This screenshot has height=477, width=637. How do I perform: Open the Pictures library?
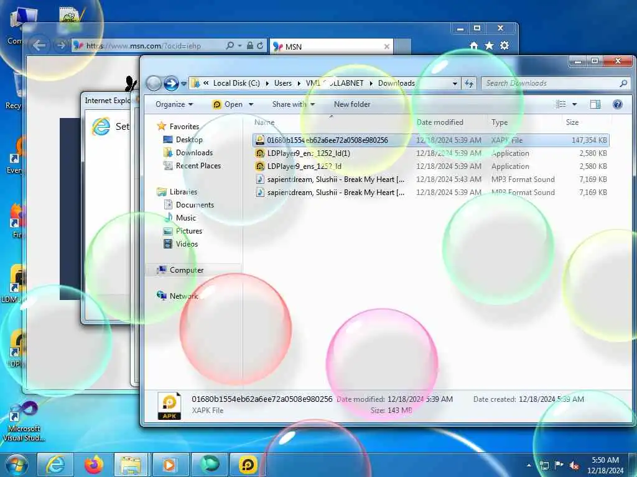point(189,231)
